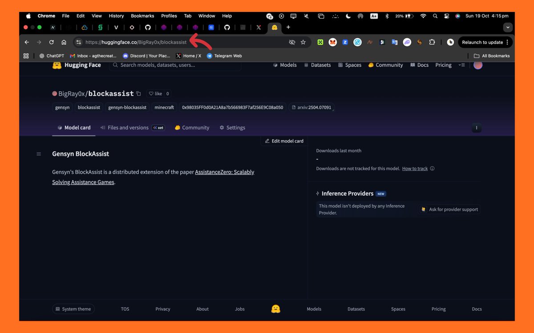Click the gensyn-blockassist tag
The image size is (534, 333).
pos(127,107)
